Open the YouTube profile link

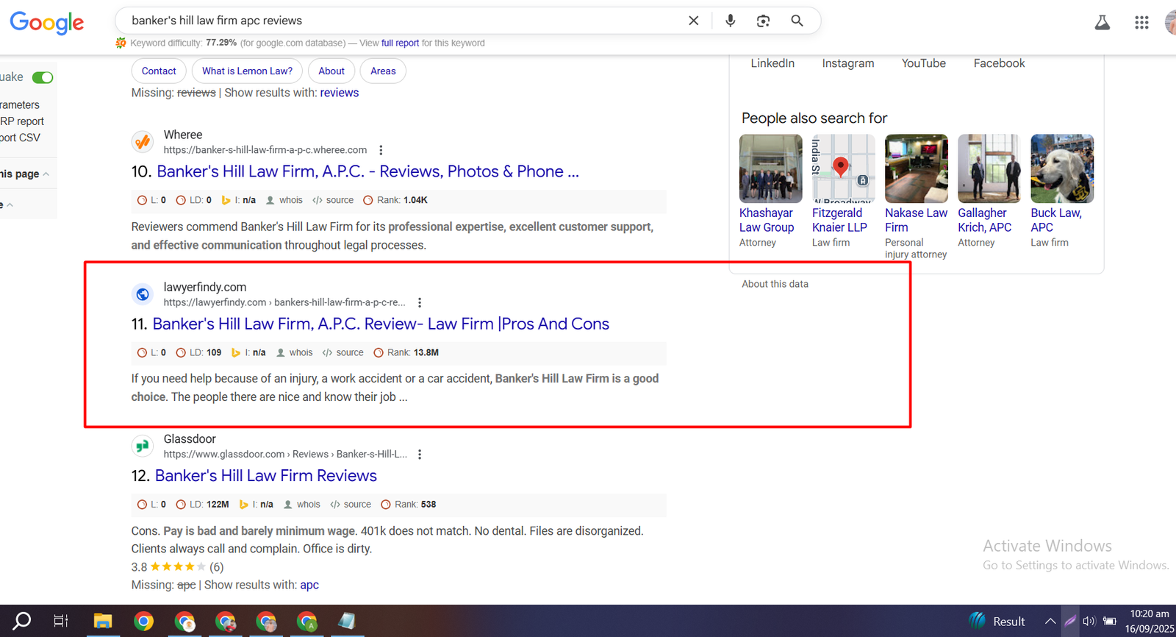point(923,63)
